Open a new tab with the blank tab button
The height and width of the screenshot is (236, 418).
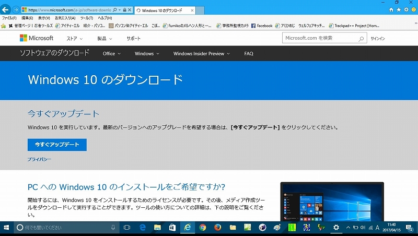pos(200,10)
